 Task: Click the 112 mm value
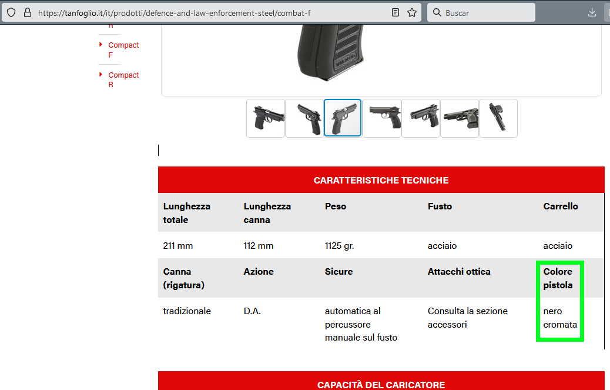259,246
